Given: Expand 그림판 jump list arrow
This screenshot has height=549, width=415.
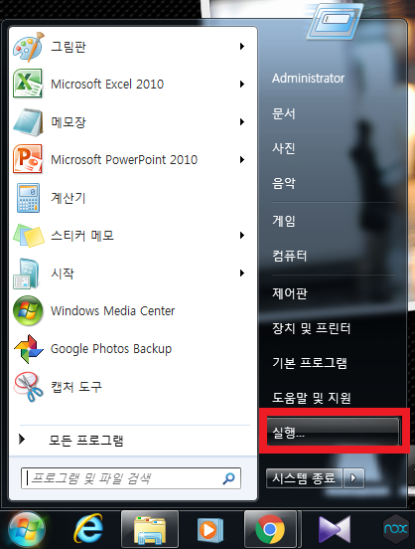Looking at the screenshot, I should [x=242, y=46].
